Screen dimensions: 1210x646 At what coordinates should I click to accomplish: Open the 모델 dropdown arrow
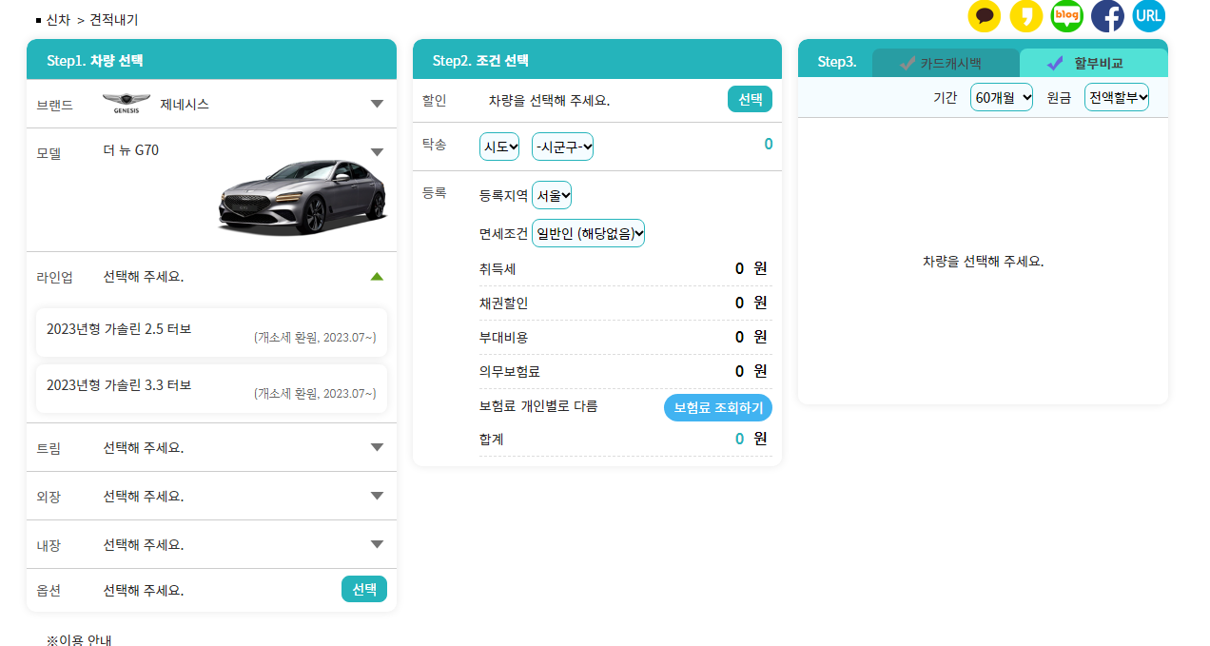point(377,152)
